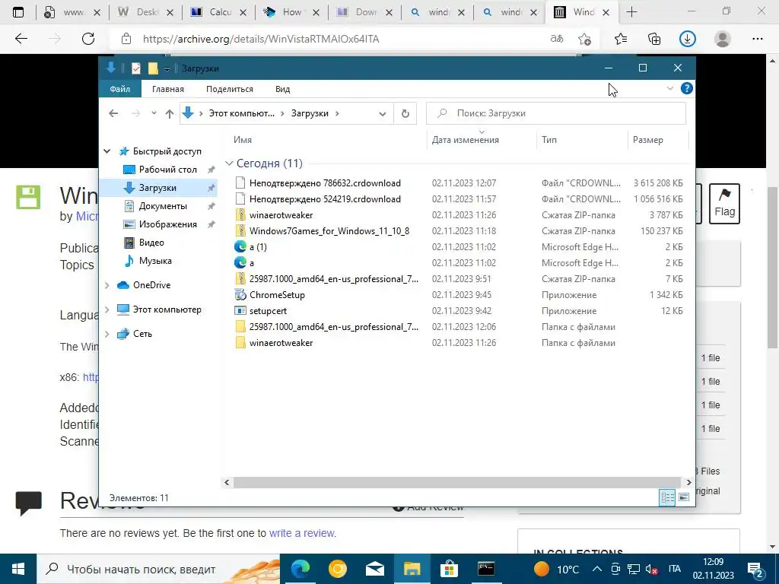Open the Файл ribbon tab

coord(119,89)
